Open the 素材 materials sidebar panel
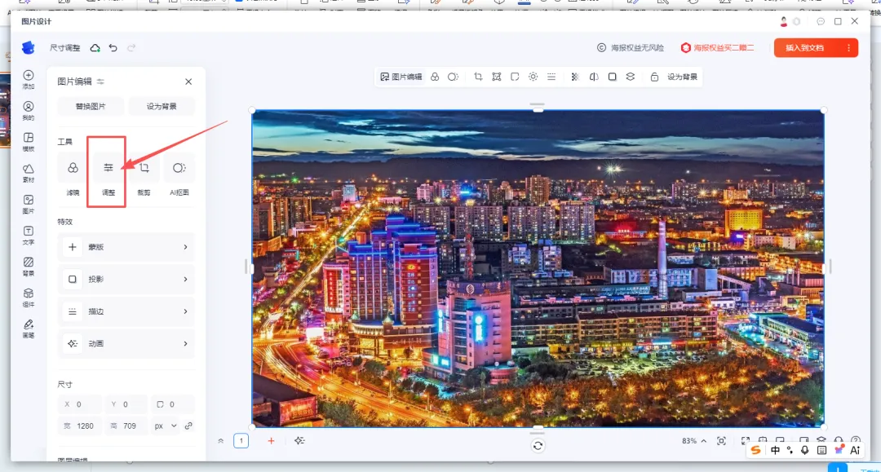This screenshot has height=472, width=881. pos(28,173)
